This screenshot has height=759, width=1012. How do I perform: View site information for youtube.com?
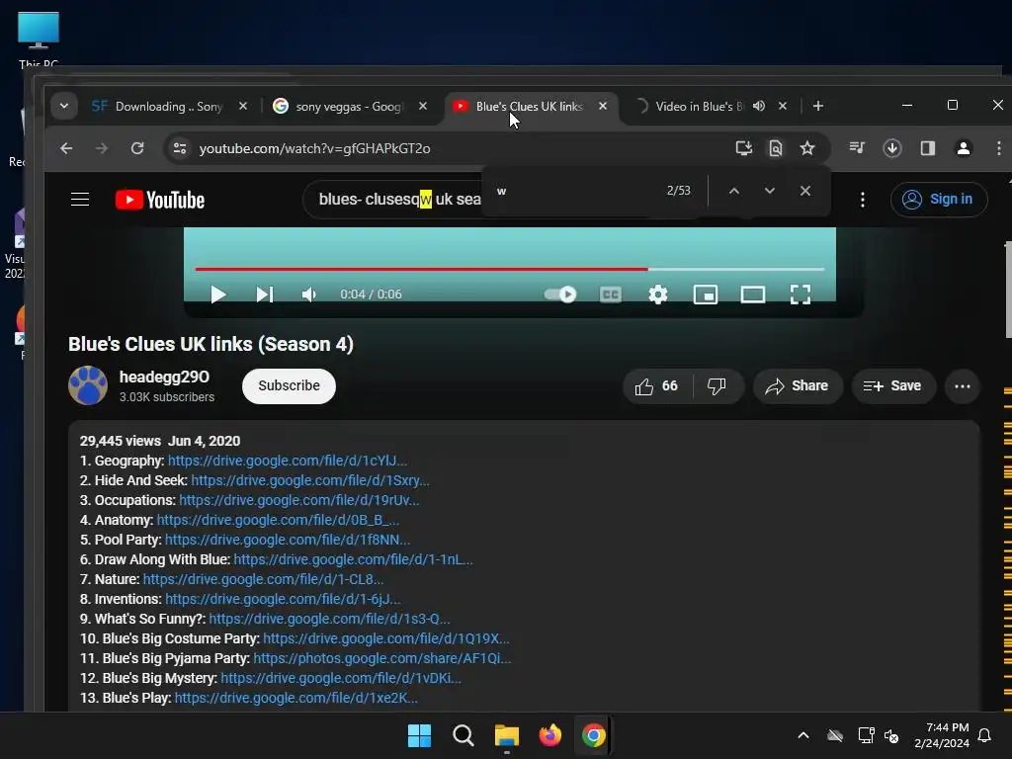180,148
